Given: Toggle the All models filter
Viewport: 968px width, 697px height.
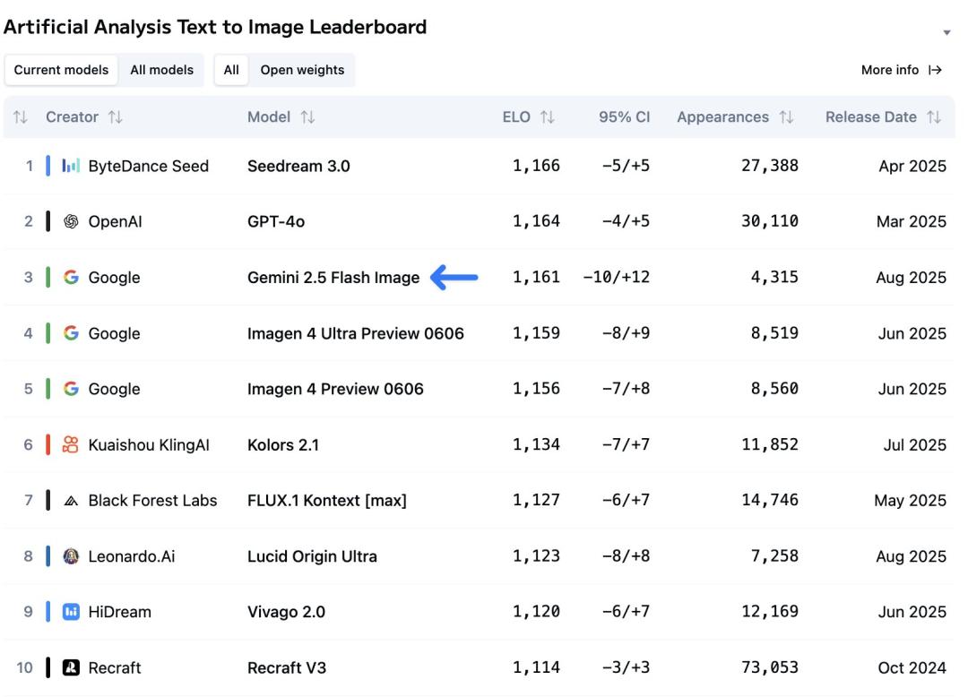Looking at the screenshot, I should (161, 70).
